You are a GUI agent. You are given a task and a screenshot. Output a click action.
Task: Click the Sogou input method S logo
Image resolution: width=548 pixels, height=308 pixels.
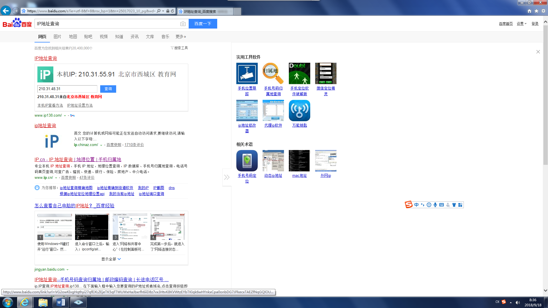[x=409, y=204]
